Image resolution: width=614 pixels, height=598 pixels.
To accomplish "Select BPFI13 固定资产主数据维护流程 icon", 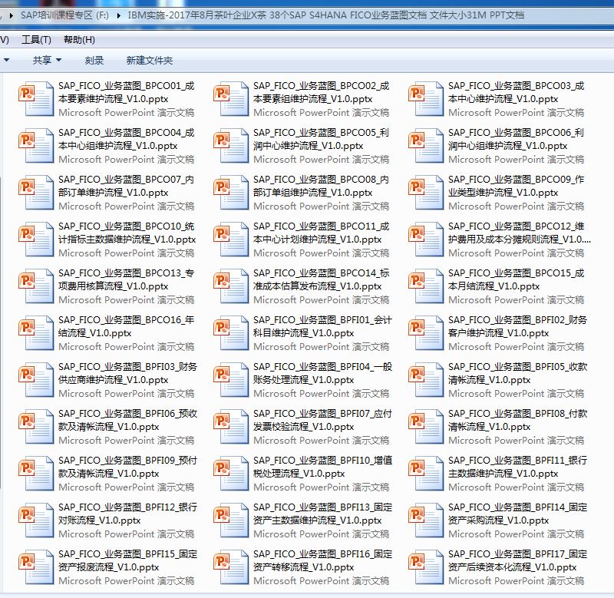I will (x=231, y=520).
